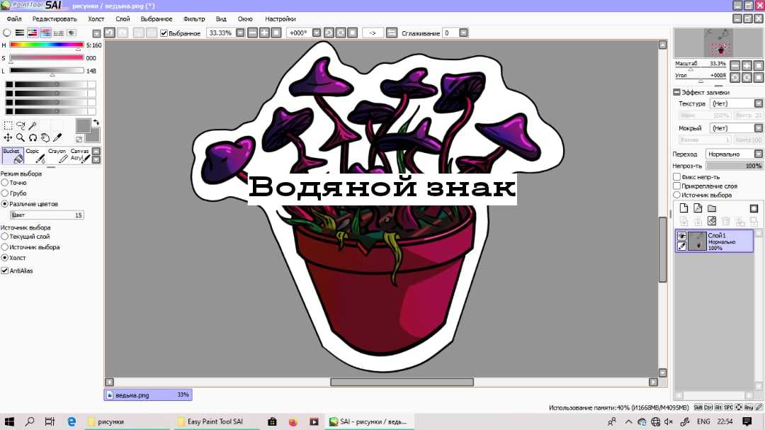Hide Слой1 using its eye icon

[681, 236]
